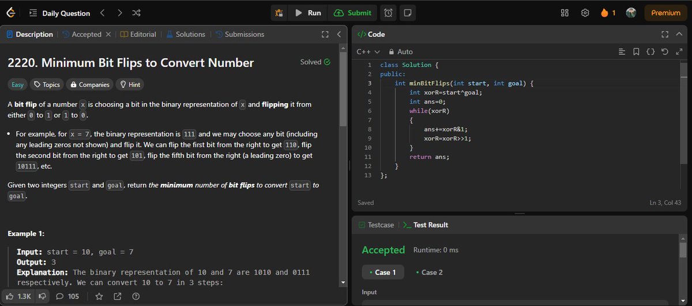Expand the code editor to fullscreen arrow icon
692x306 pixels.
tap(679, 52)
